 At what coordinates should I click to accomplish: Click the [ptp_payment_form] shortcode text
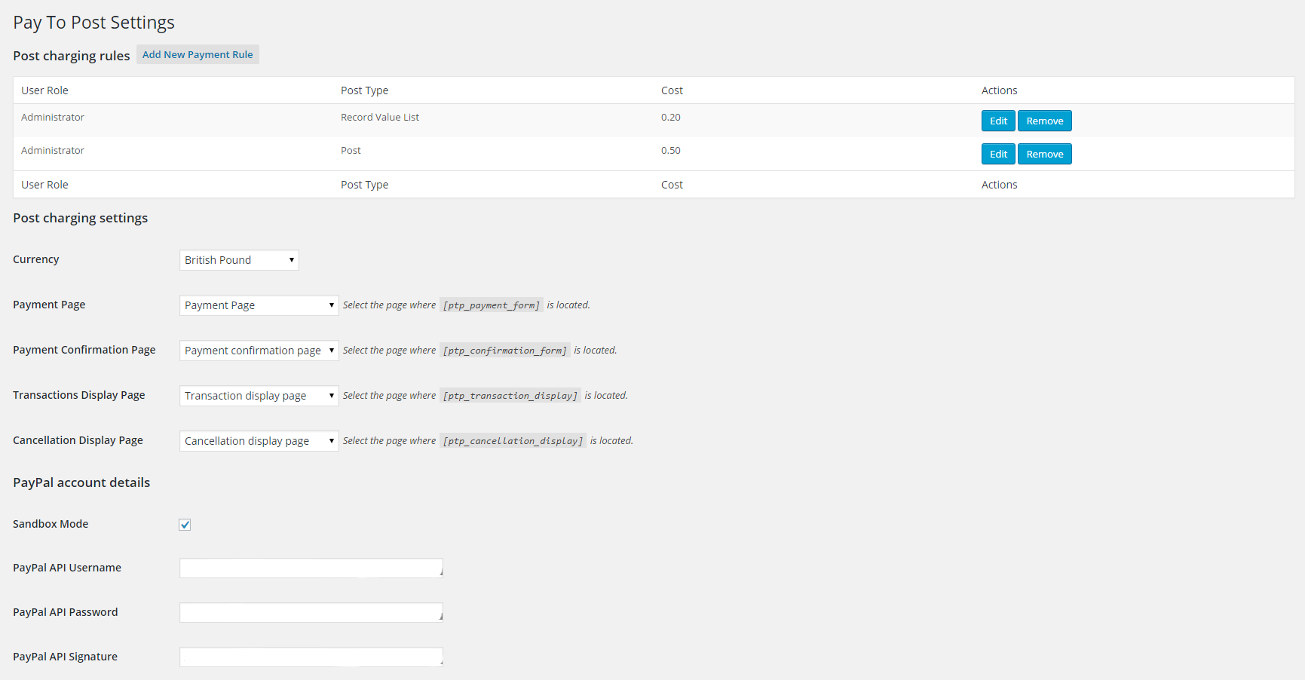(x=492, y=305)
